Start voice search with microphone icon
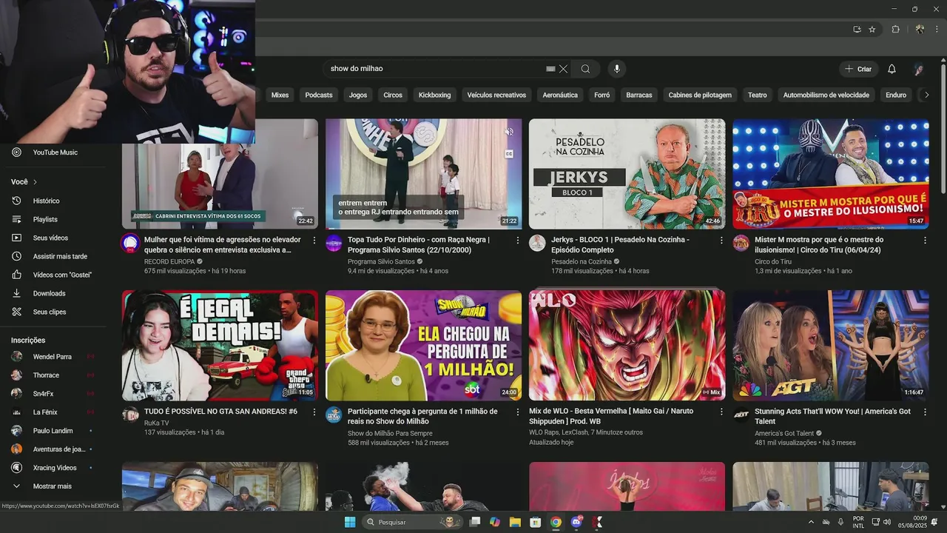This screenshot has width=947, height=533. point(617,69)
